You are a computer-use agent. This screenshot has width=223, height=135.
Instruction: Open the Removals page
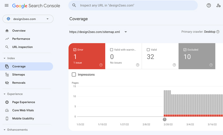(19, 83)
